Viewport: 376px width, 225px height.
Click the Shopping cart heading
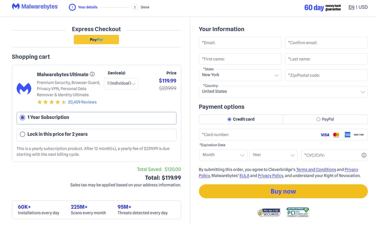[x=31, y=57]
